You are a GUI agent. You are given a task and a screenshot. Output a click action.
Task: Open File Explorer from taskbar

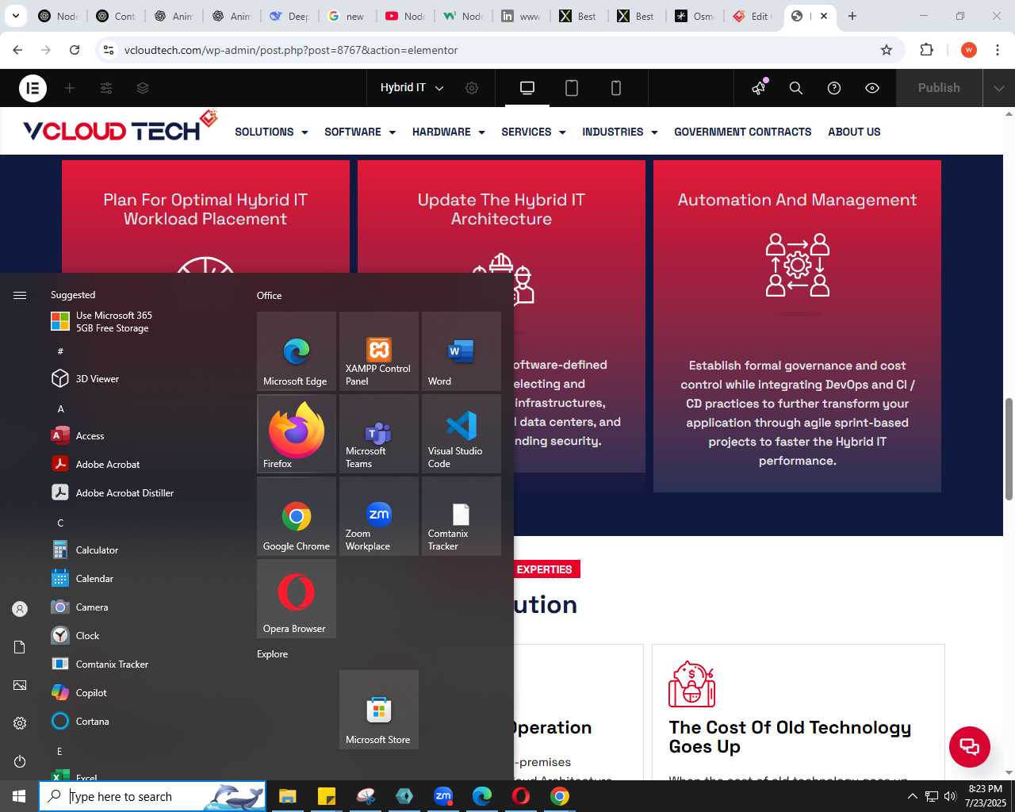287,796
